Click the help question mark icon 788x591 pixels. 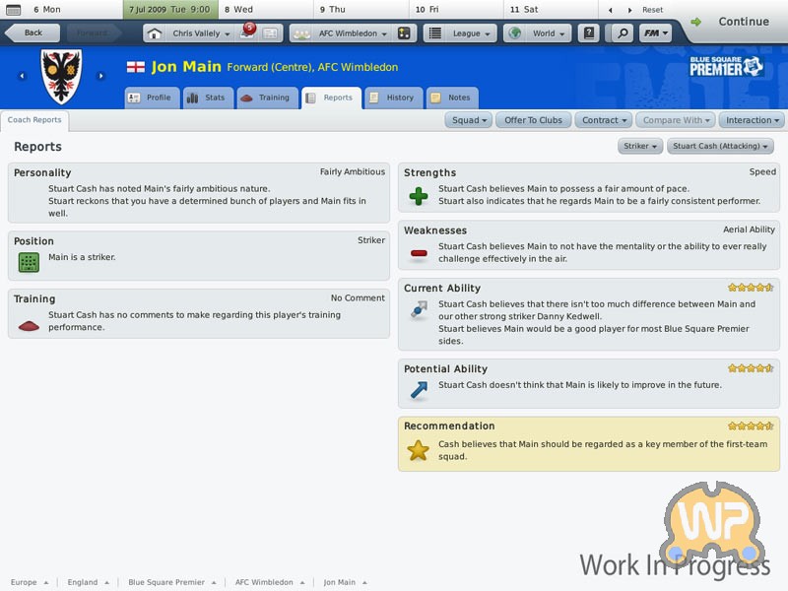click(589, 33)
